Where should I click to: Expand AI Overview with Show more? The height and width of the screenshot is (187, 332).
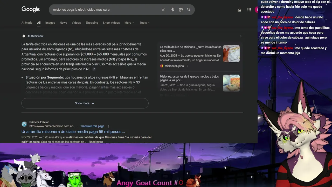click(x=85, y=103)
